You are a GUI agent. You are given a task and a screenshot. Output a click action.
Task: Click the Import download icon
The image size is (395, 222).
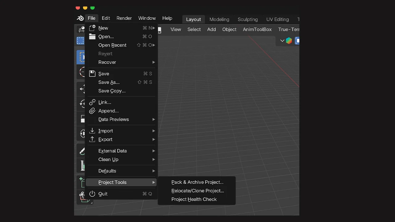coord(92,131)
